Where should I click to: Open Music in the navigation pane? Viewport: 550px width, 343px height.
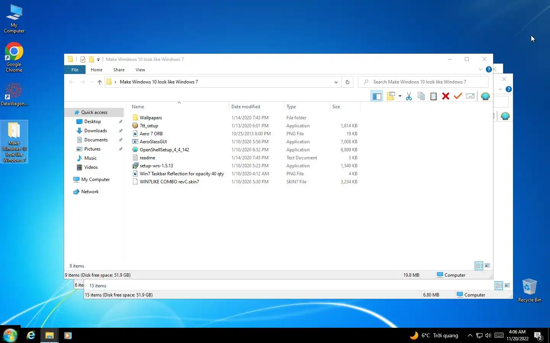(x=91, y=158)
